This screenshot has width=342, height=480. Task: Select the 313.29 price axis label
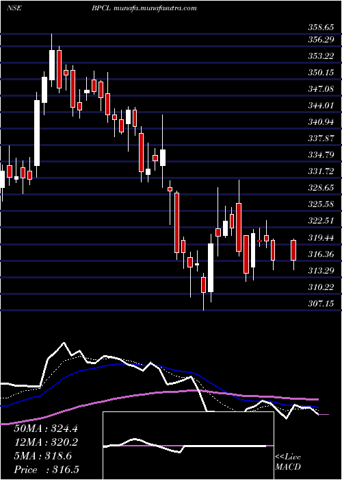320,271
